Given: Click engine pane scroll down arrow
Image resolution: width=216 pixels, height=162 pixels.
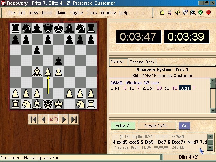Looking at the screenshot, I should coord(210,148).
